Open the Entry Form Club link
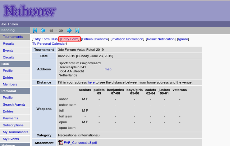This screenshot has height=146, width=230. [45, 39]
